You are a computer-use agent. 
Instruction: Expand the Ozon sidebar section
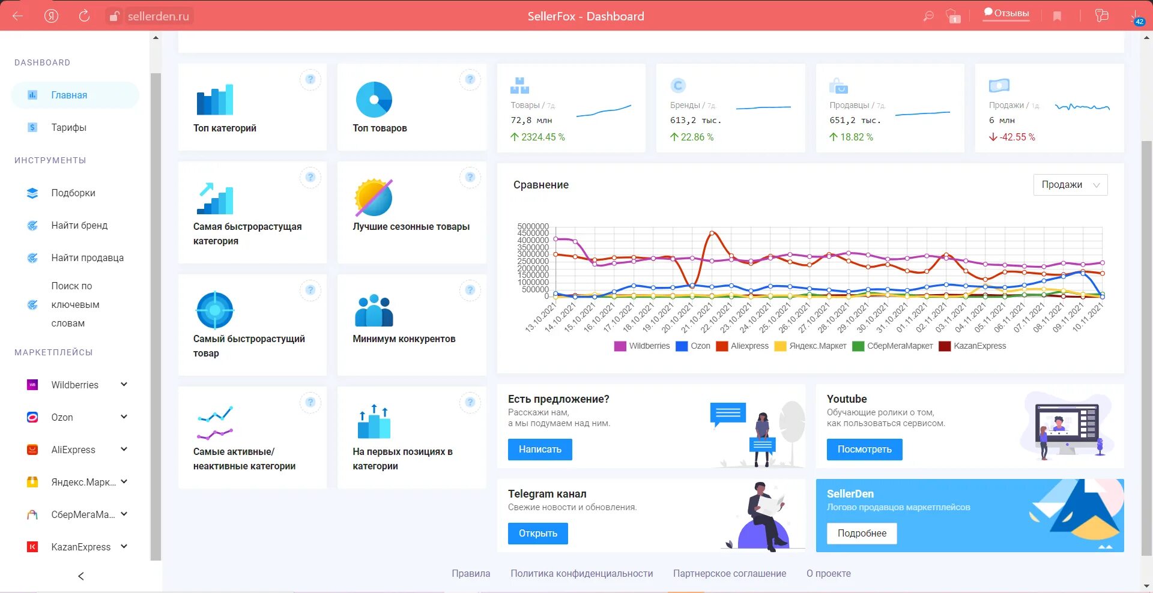tap(124, 417)
